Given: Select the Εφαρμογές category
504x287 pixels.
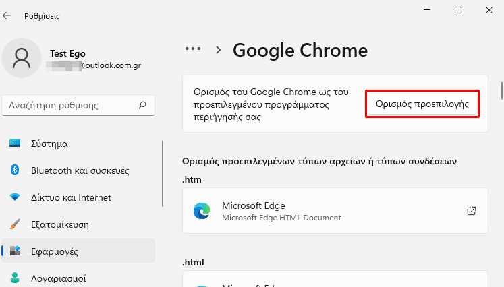Looking at the screenshot, I should 78,251.
